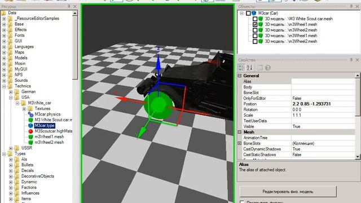Screen dimensions: 361x203
Task: Switch properties to categorized view
Action: pos(241,68)
